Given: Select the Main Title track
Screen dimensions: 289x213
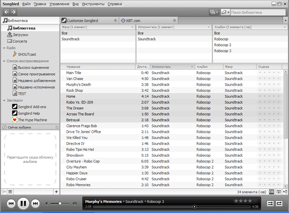Looking at the screenshot, I should click(x=172, y=73).
